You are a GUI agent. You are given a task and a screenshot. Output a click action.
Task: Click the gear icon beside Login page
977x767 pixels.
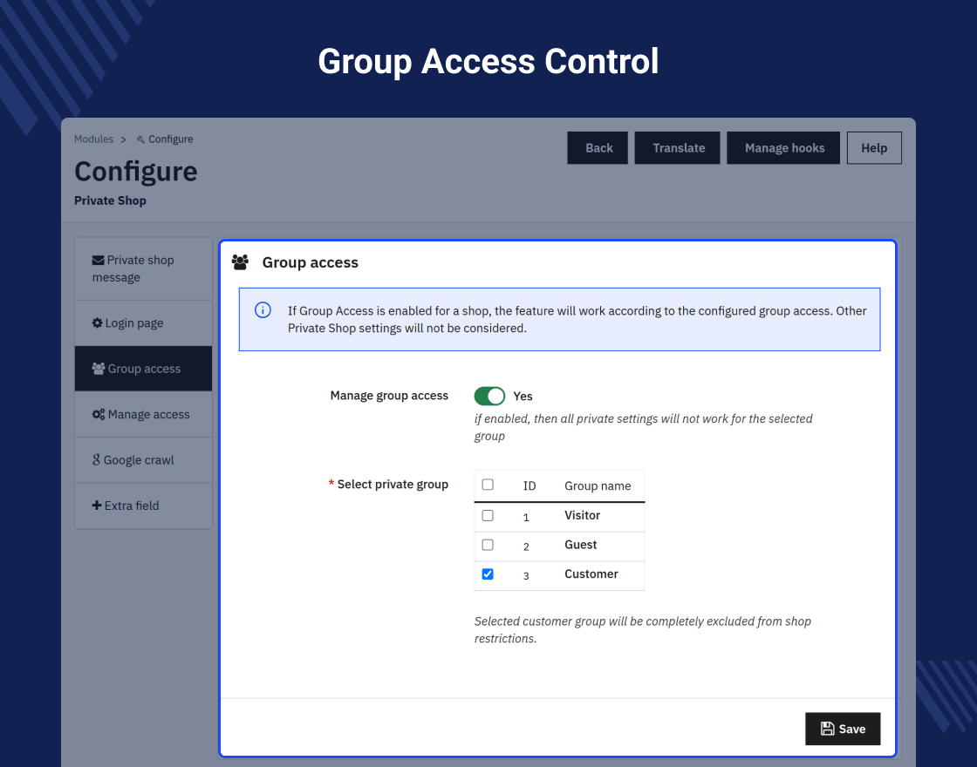click(97, 323)
